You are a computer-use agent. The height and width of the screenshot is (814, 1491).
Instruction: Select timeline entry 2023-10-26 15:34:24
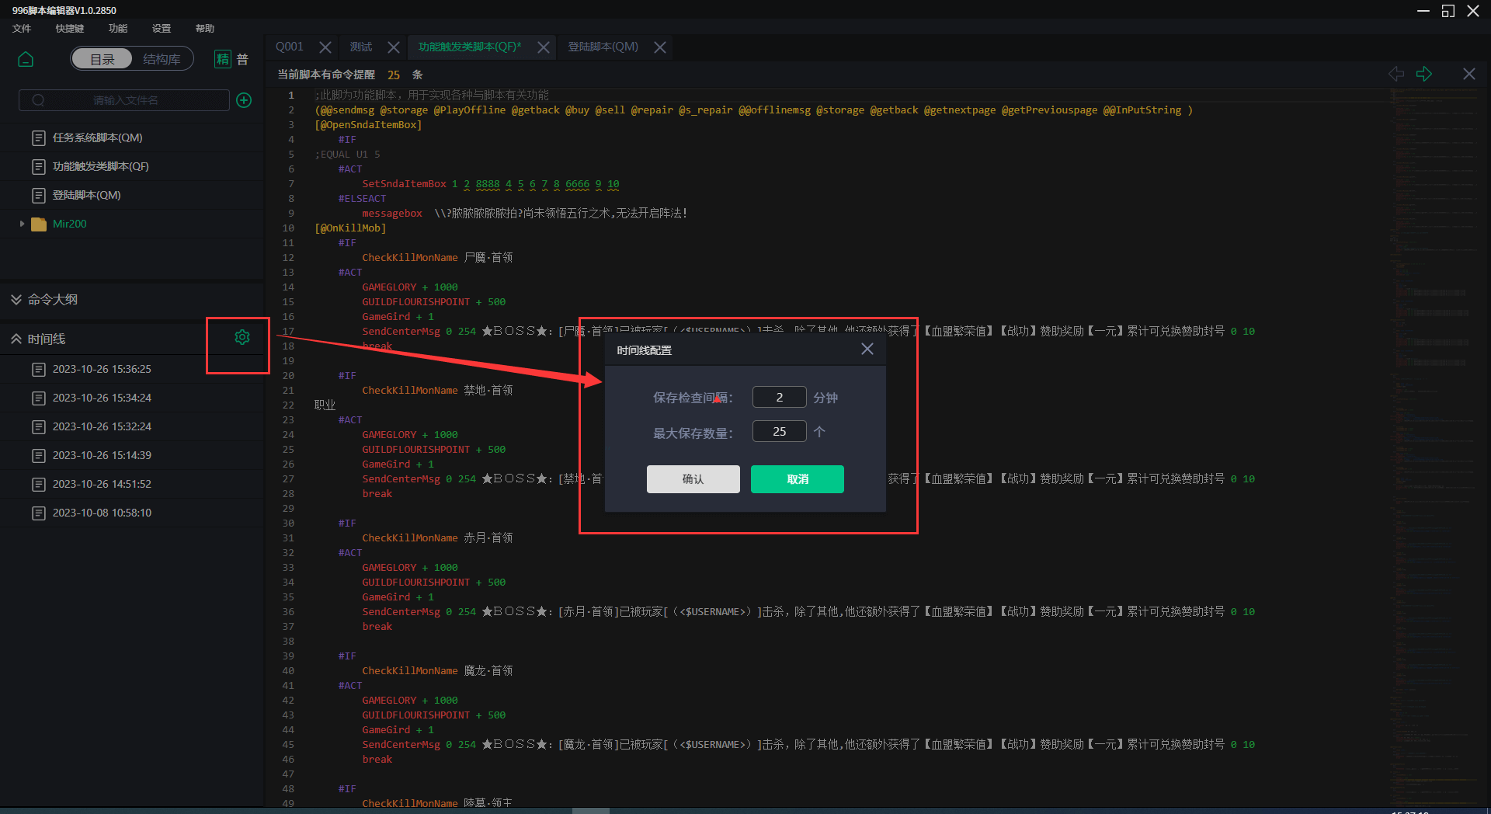[102, 398]
